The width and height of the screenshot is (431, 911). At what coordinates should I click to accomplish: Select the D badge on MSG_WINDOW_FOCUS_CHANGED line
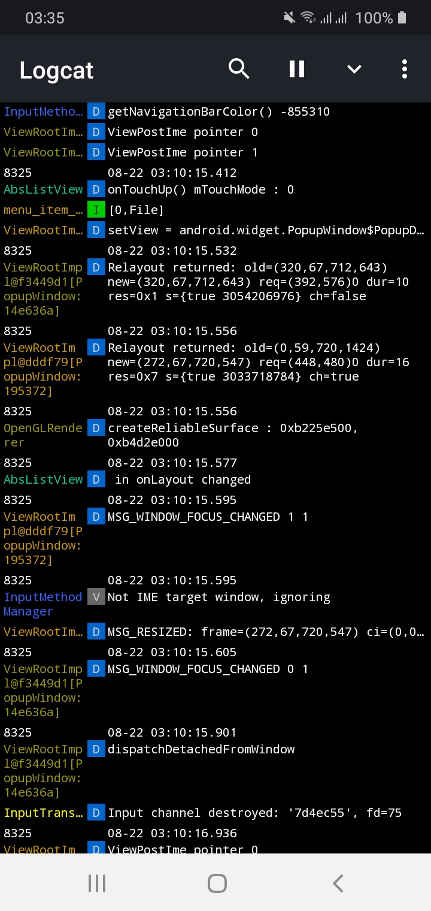point(96,517)
